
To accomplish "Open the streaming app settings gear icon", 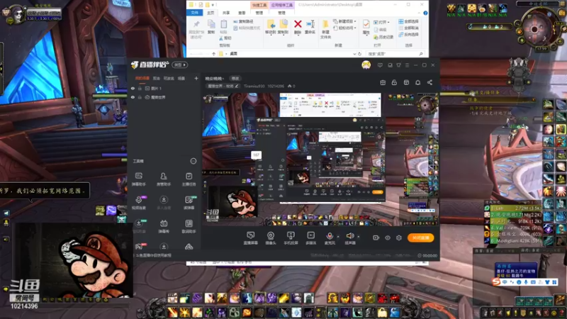I will pyautogui.click(x=399, y=237).
